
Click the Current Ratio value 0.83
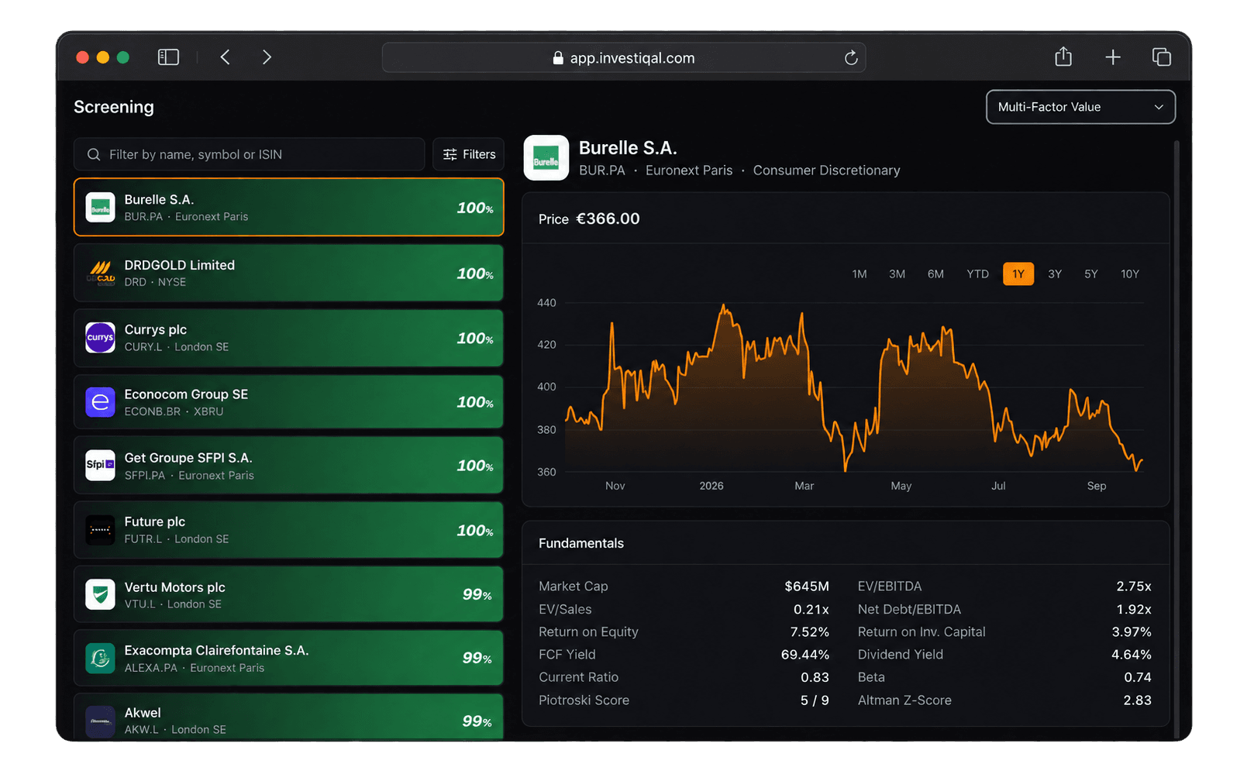815,677
